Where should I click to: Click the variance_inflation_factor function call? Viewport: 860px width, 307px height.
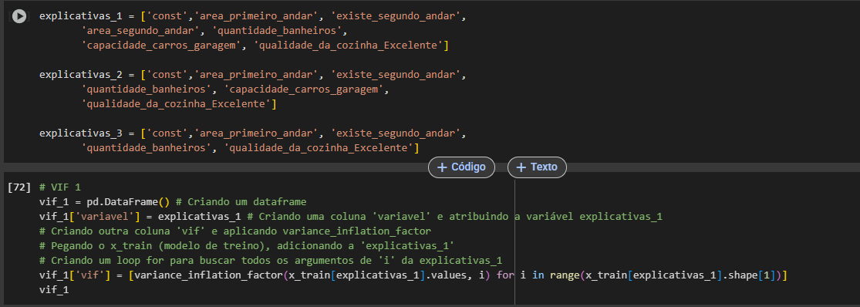coord(208,275)
